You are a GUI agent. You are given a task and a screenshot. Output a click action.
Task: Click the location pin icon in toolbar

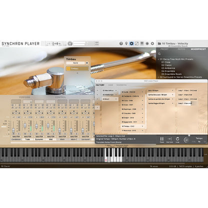(126, 43)
